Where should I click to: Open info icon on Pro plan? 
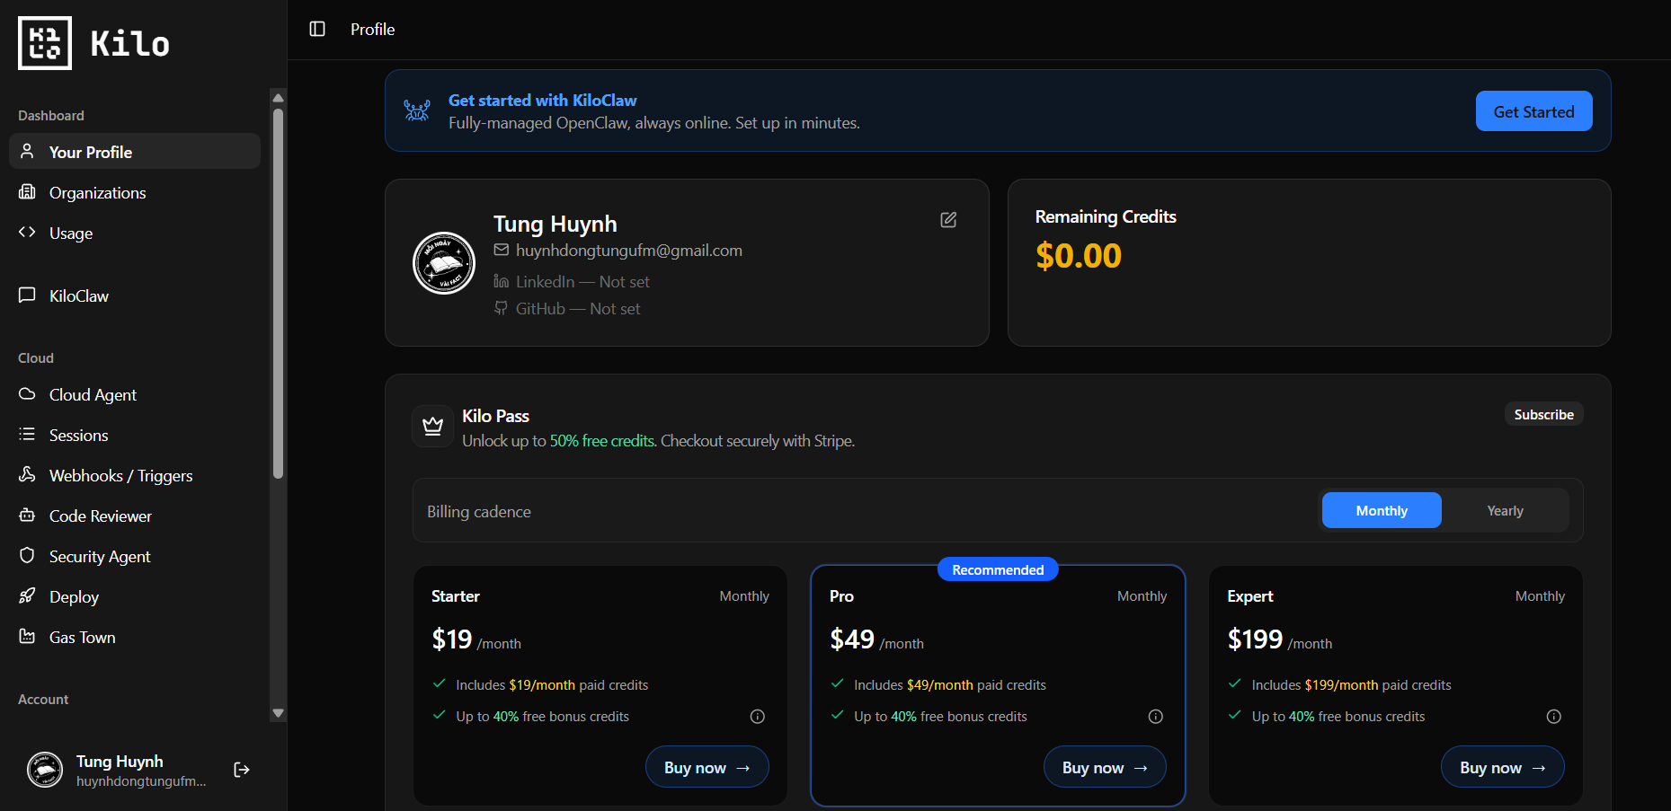(x=1156, y=717)
